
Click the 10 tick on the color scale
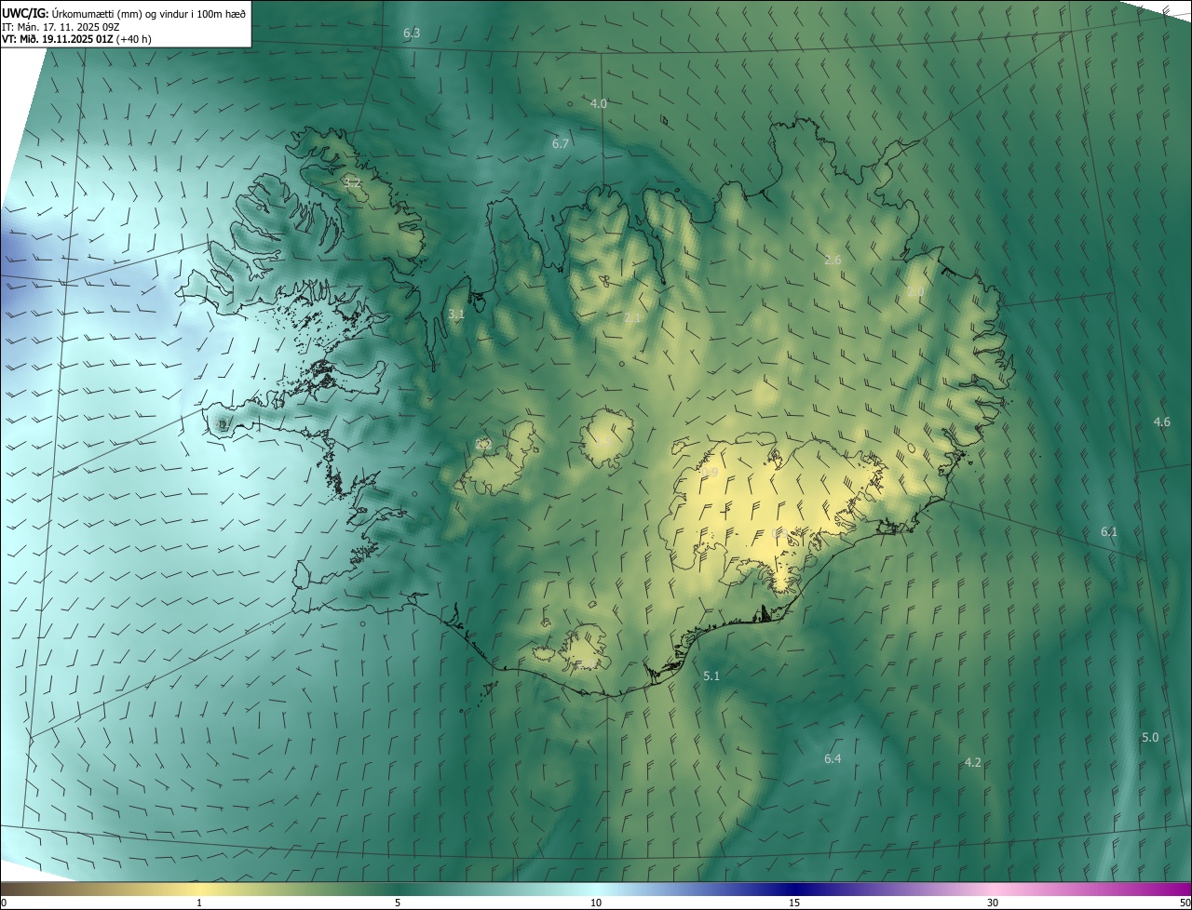[596, 903]
